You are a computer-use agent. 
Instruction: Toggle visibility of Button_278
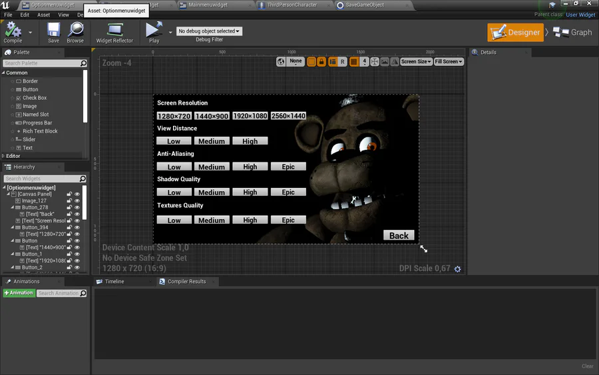pyautogui.click(x=77, y=207)
